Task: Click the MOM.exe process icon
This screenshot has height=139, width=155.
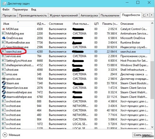Action: (4, 29)
